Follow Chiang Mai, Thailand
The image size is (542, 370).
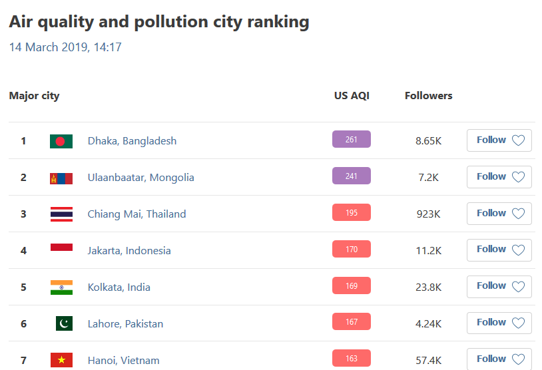coord(499,214)
